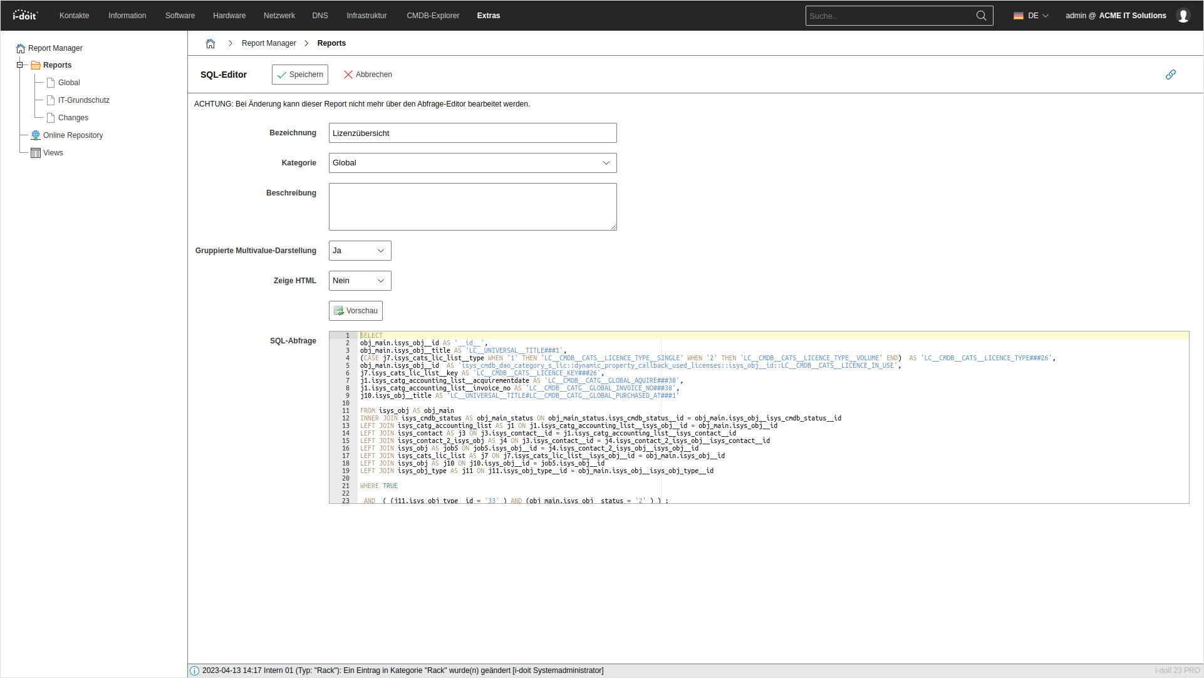Click the SQL-Editor heading

tap(224, 75)
